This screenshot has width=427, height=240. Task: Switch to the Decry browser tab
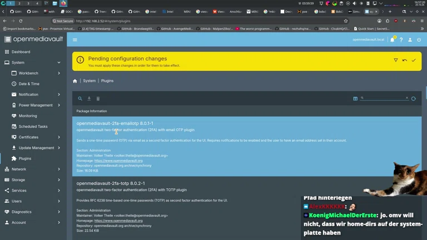[286, 12]
